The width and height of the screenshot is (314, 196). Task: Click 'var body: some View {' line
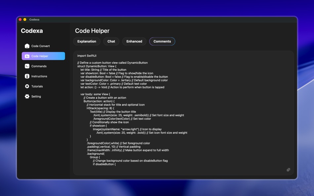[95, 94]
